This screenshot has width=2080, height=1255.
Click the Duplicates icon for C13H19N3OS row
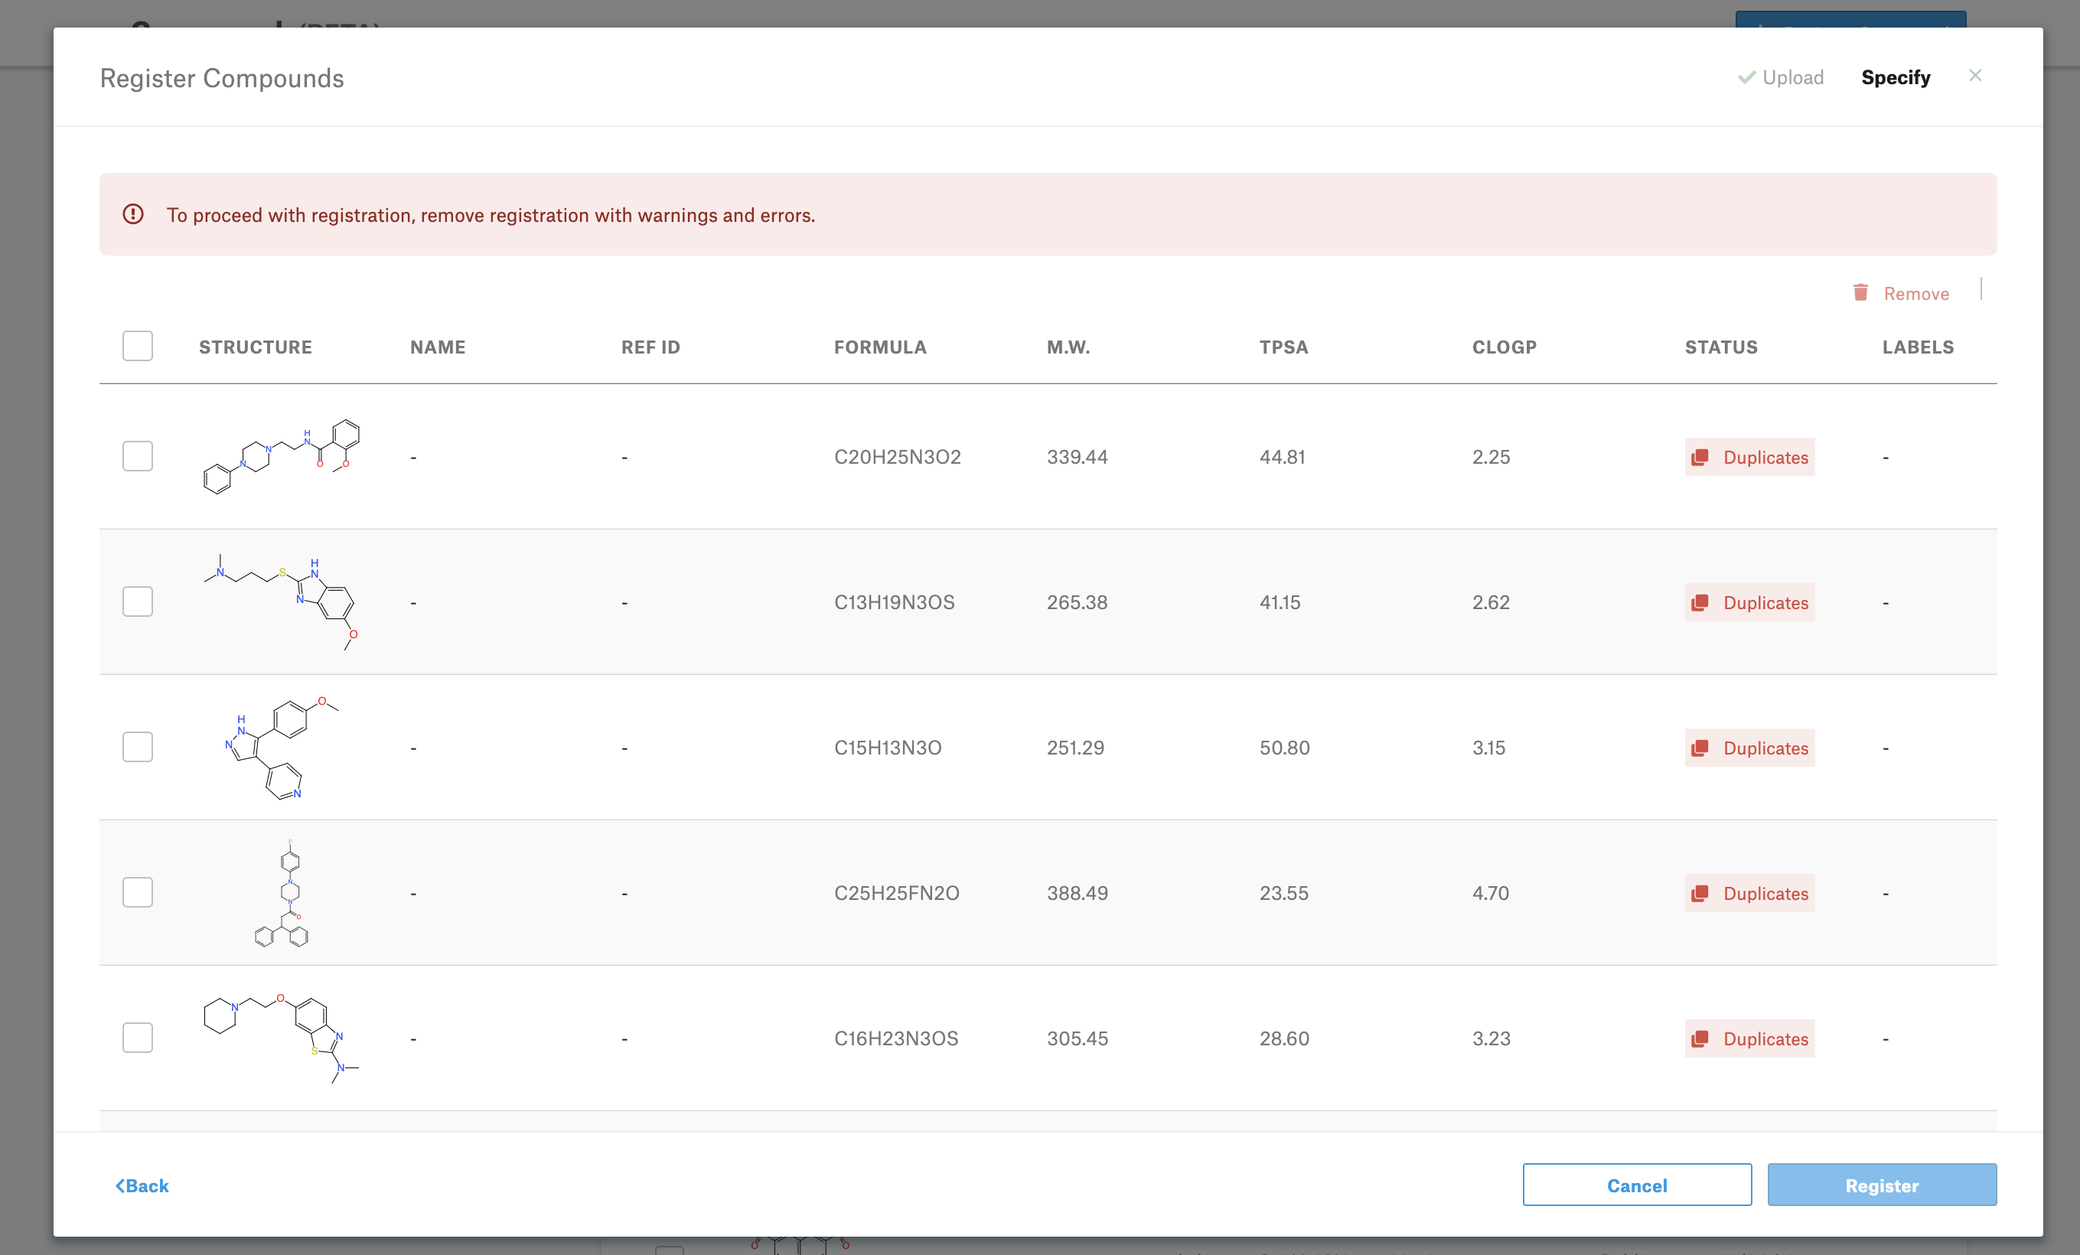point(1700,602)
